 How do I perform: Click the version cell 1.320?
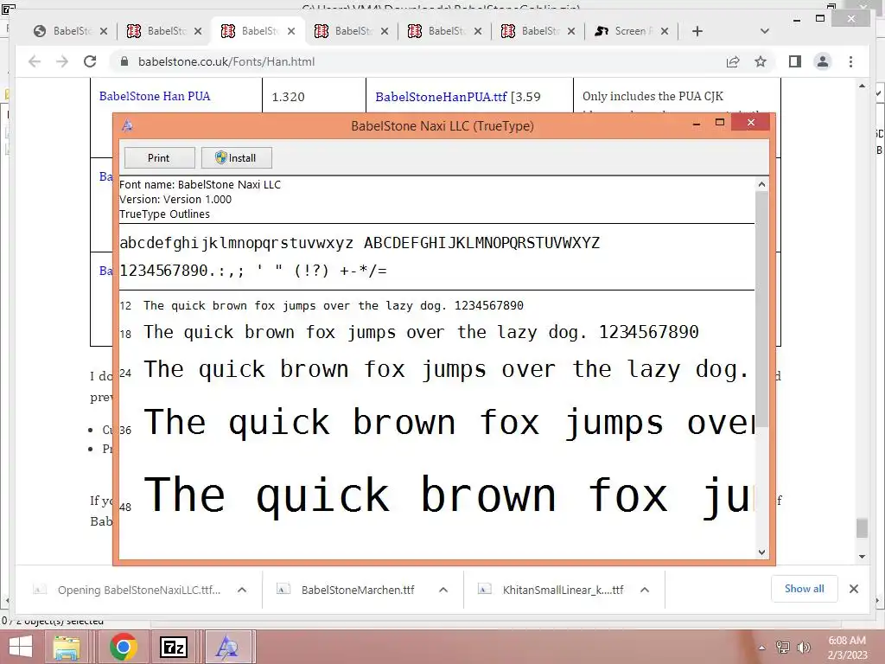[x=288, y=97]
